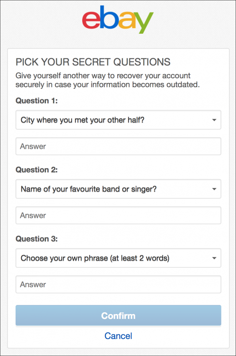Click the Answer field for Question 3
The height and width of the screenshot is (356, 236).
pos(118,284)
